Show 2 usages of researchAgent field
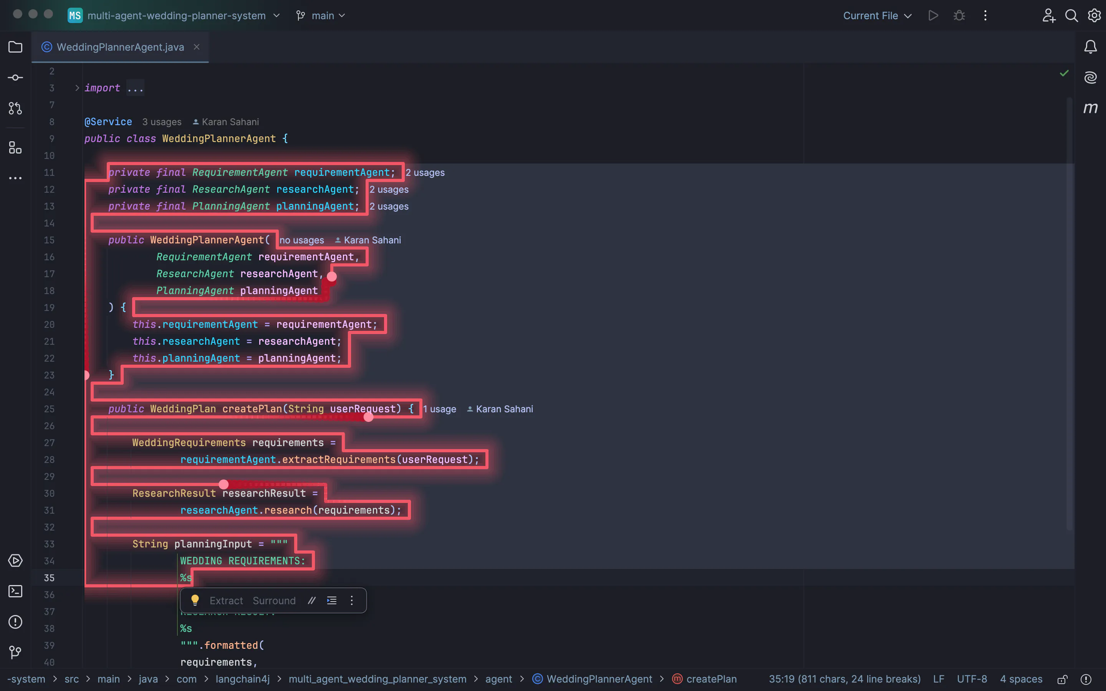Viewport: 1106px width, 691px height. (x=389, y=190)
